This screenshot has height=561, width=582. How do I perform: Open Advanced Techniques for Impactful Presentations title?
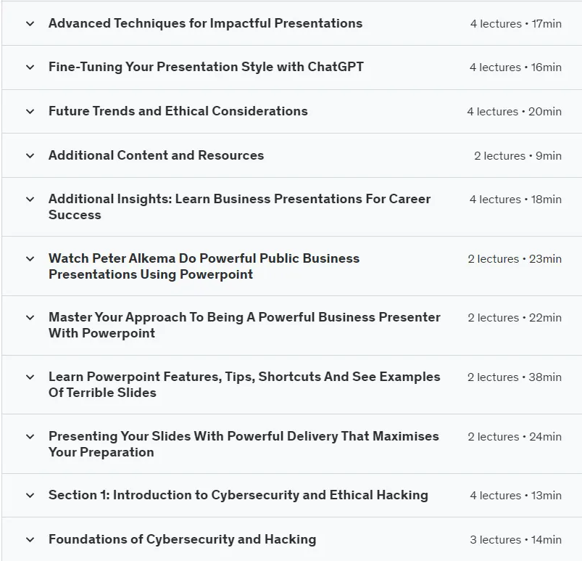point(205,23)
